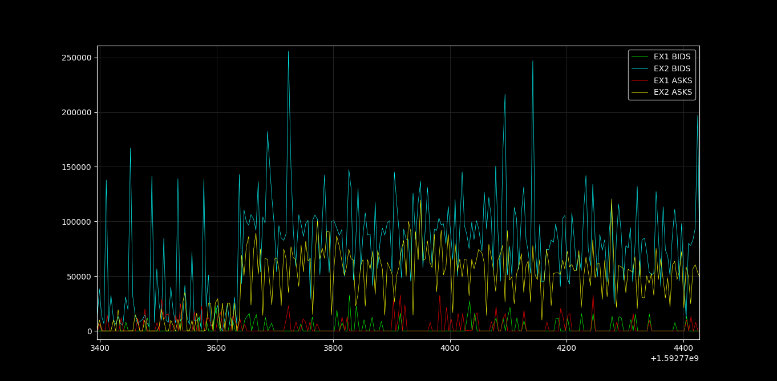Select the green EX1 BIDS legend line
Screen dimensions: 777x381
pos(640,57)
